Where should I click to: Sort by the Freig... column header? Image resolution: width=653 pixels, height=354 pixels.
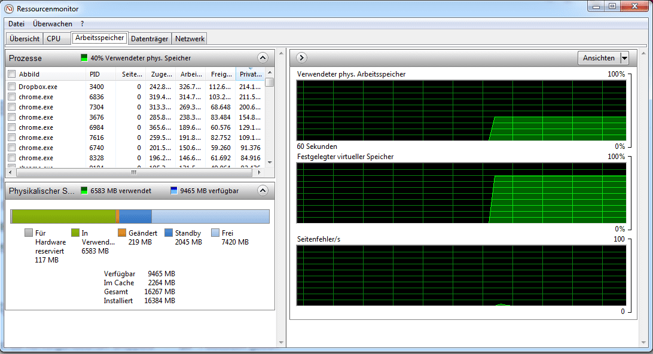click(221, 74)
